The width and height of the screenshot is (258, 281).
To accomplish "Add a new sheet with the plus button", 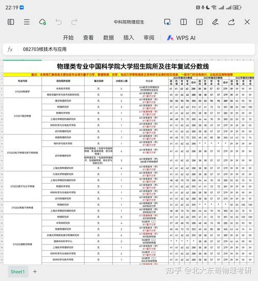I will [35, 272].
